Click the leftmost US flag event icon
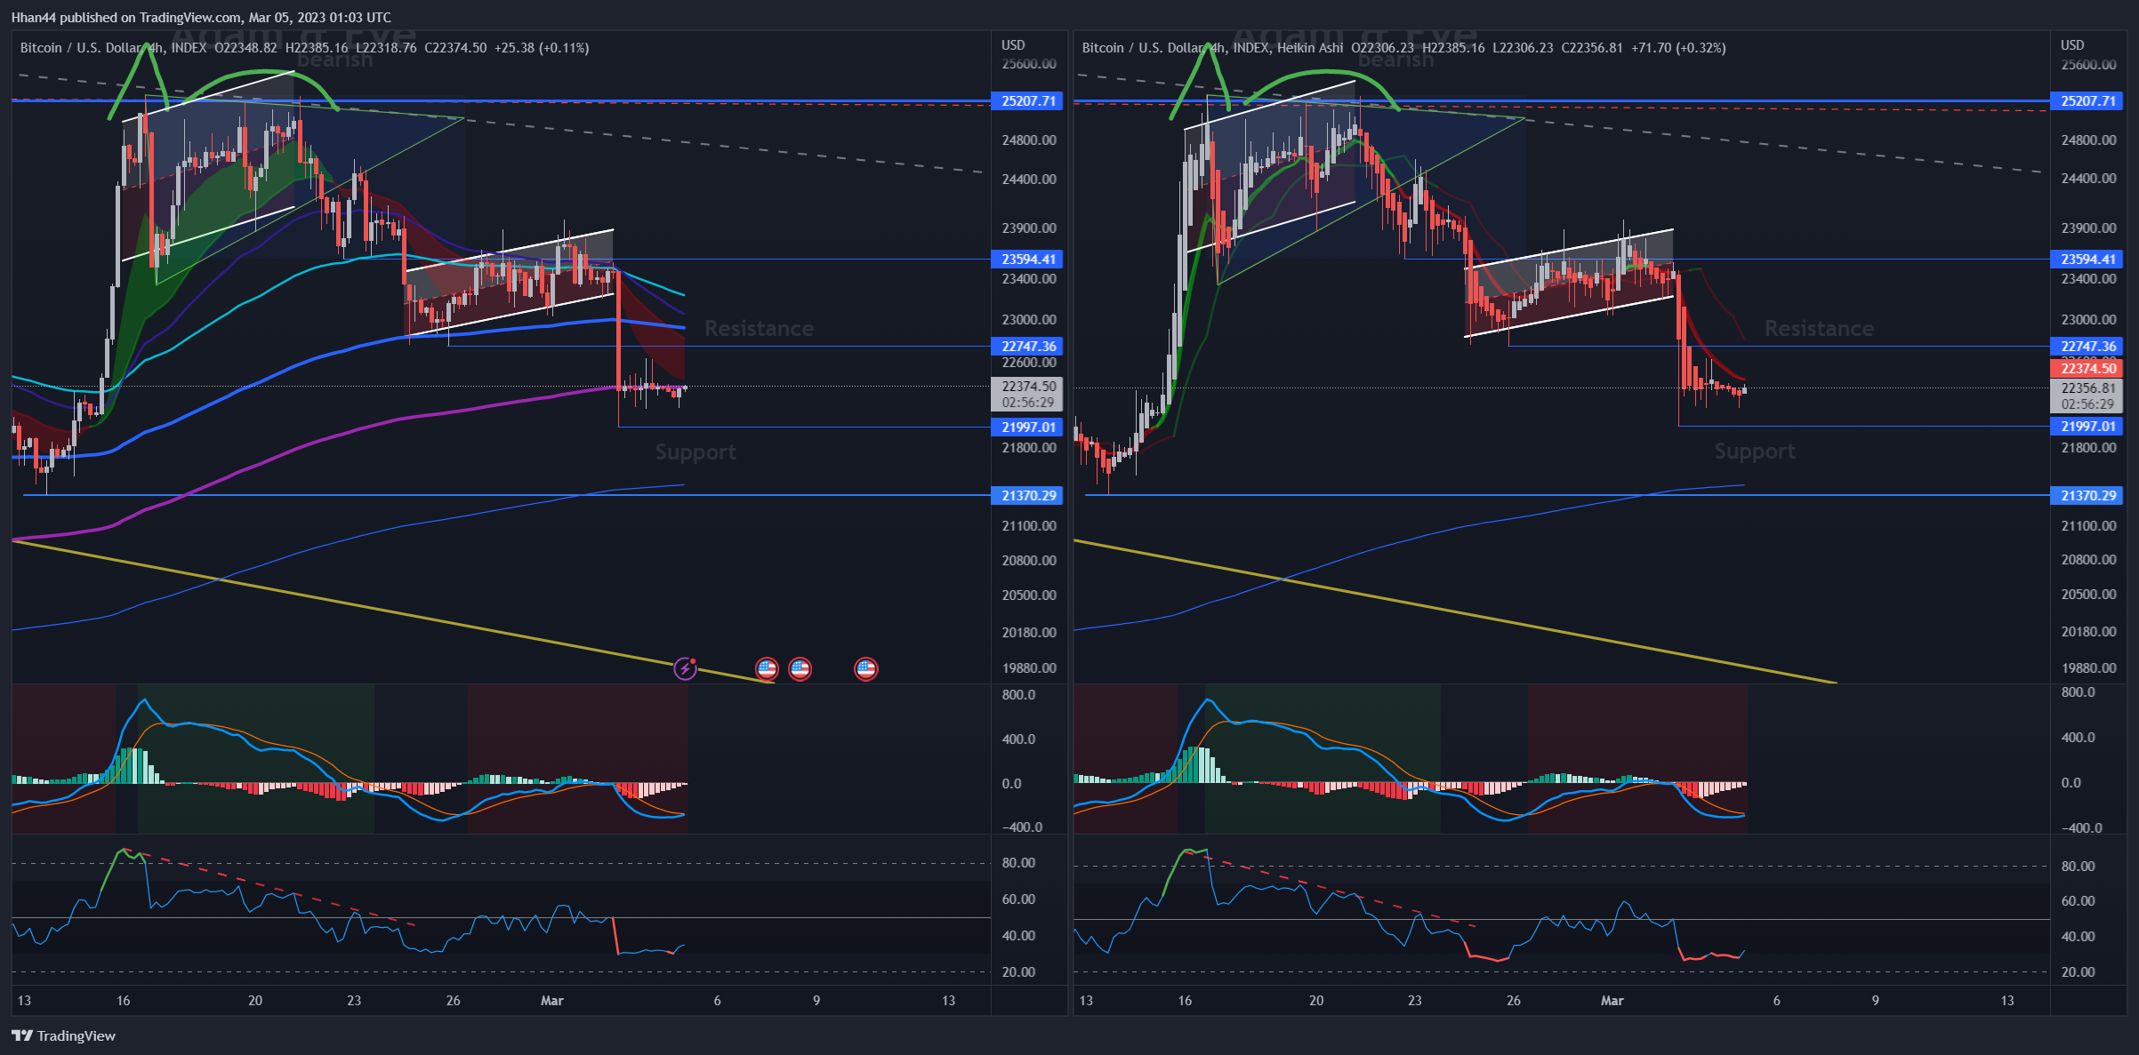The height and width of the screenshot is (1055, 2139). coord(767,668)
